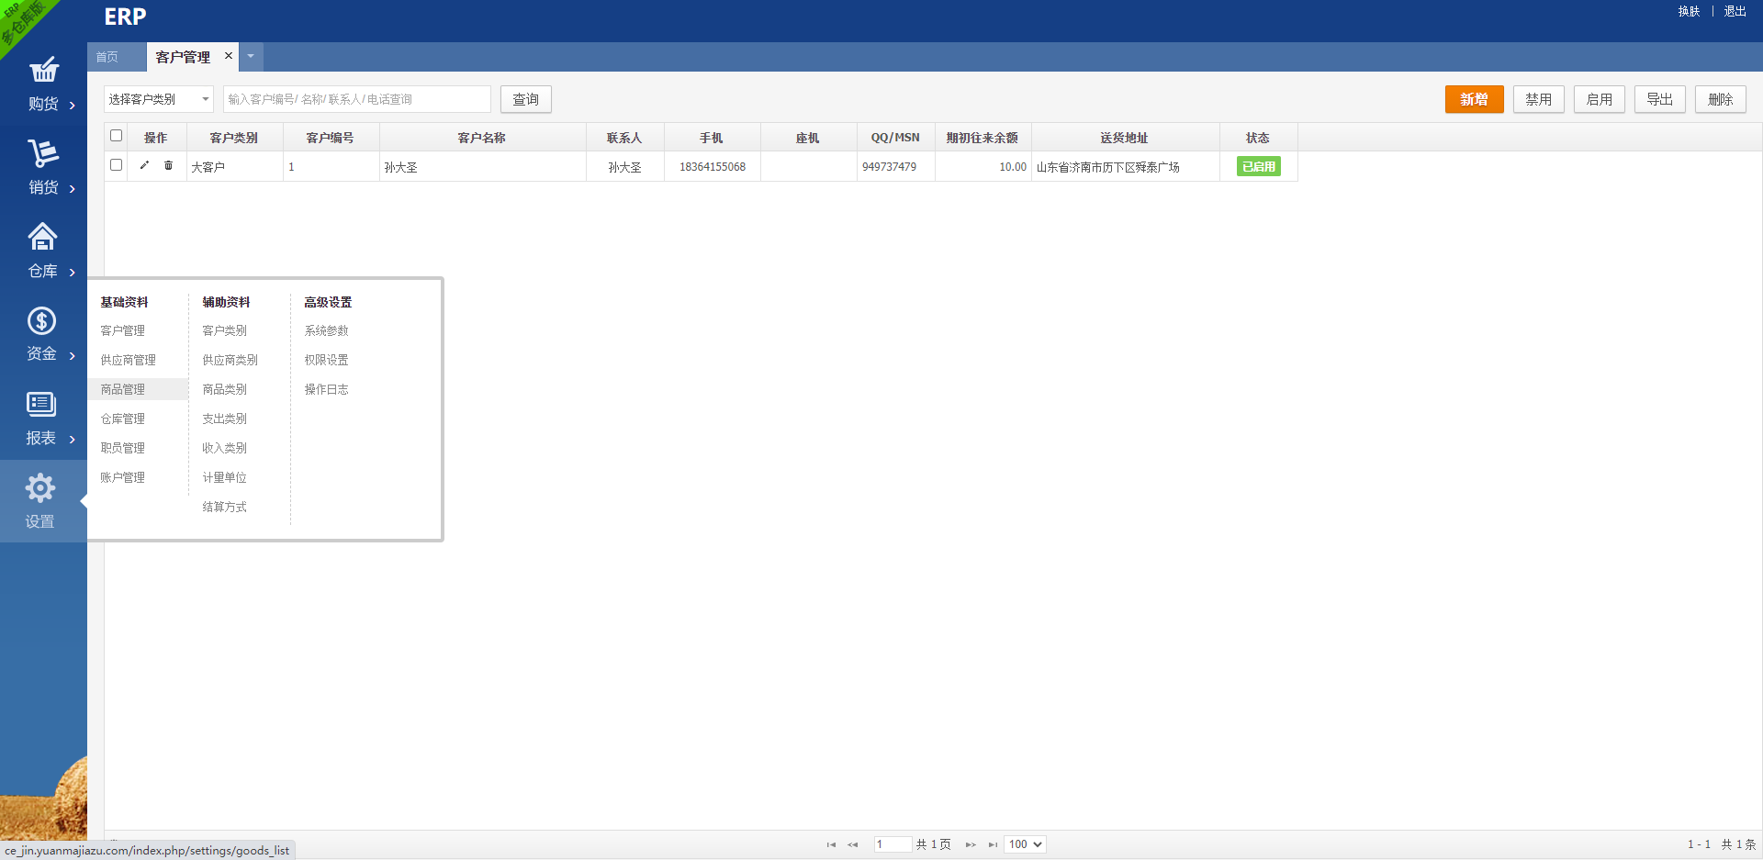Select the QQ cell 949737479

[x=896, y=167]
